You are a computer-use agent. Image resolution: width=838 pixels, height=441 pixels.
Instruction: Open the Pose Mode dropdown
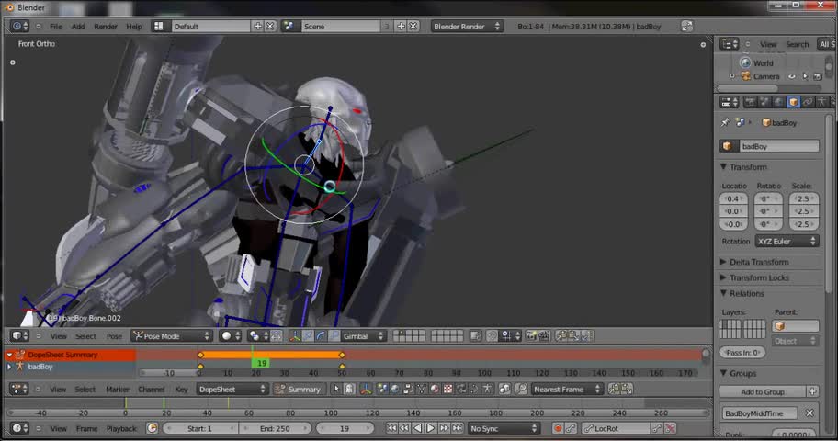click(172, 336)
